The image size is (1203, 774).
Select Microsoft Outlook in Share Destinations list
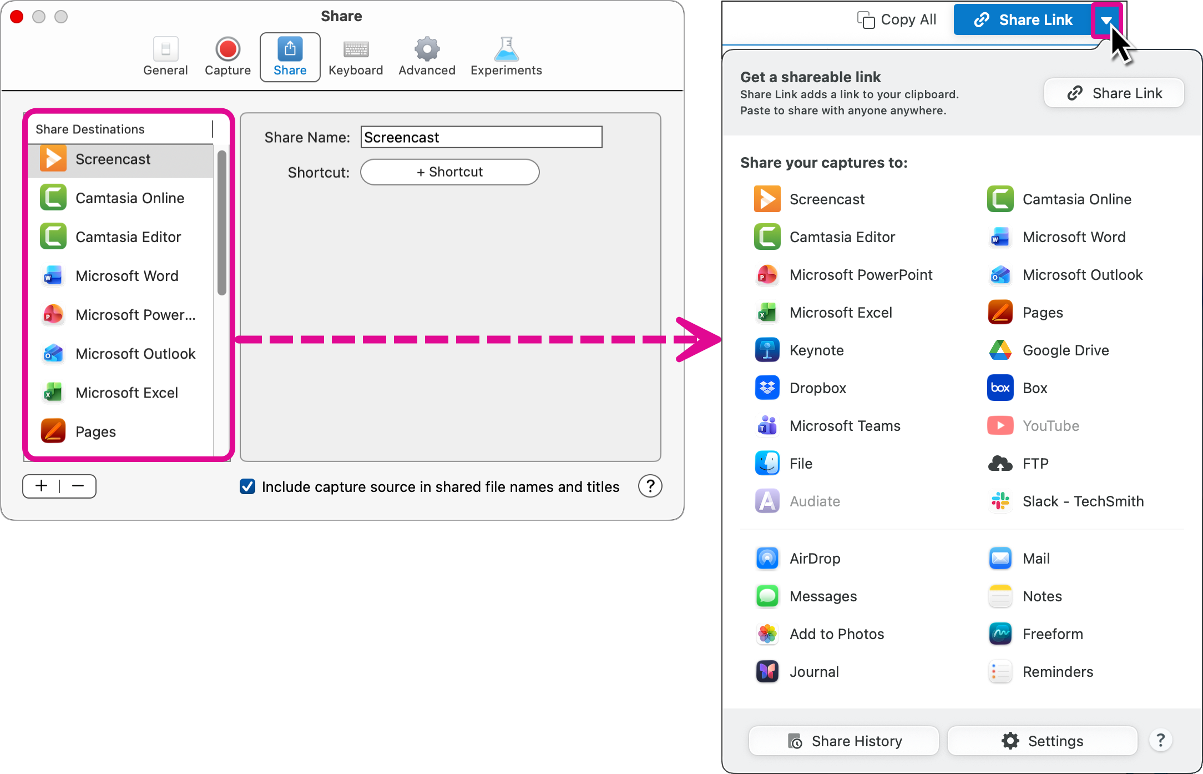tap(121, 354)
